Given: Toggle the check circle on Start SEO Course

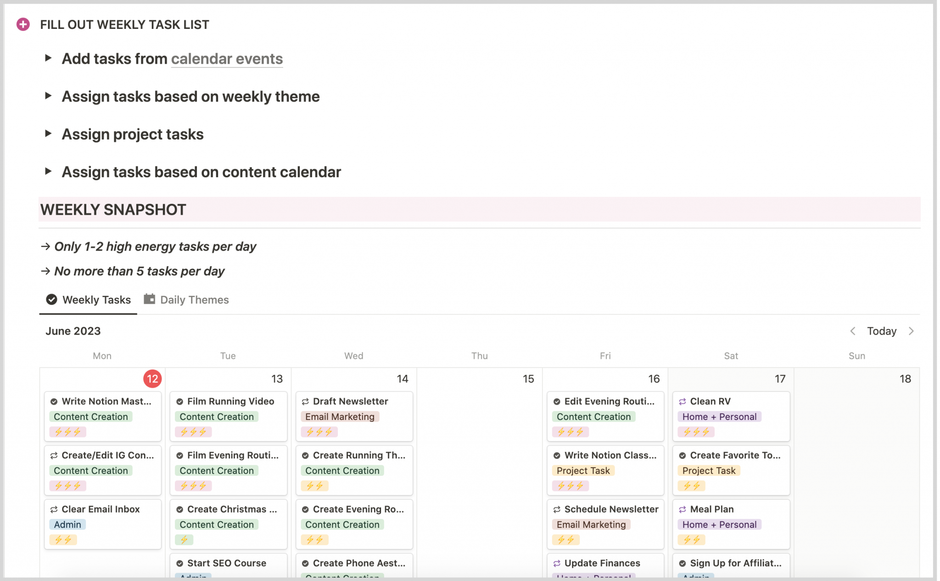Looking at the screenshot, I should (180, 563).
